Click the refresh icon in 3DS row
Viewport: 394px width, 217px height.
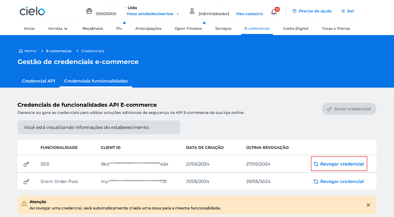316,164
